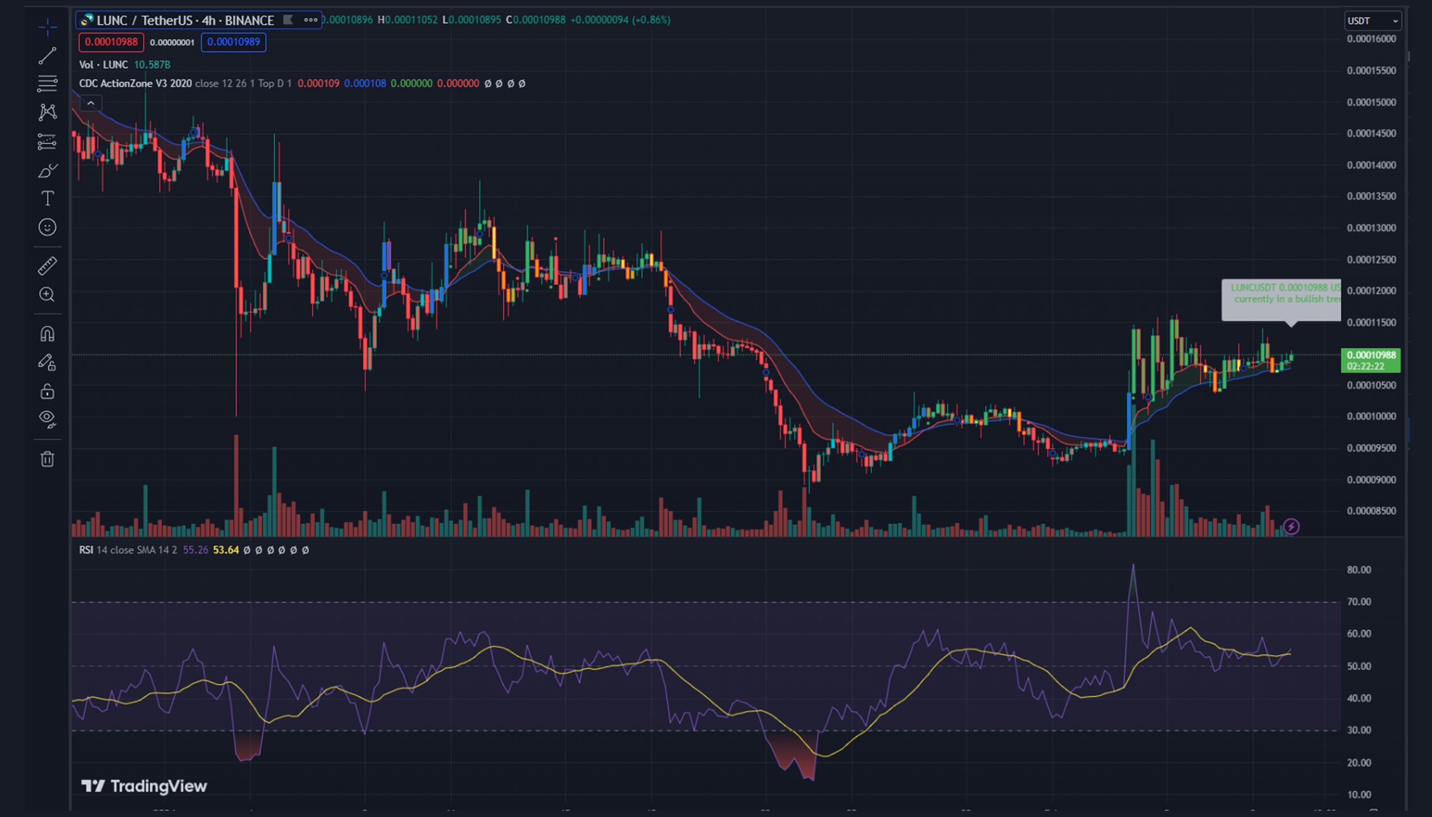The image size is (1432, 817).
Task: Click the 80.00 RSI axis label
Action: click(1359, 570)
